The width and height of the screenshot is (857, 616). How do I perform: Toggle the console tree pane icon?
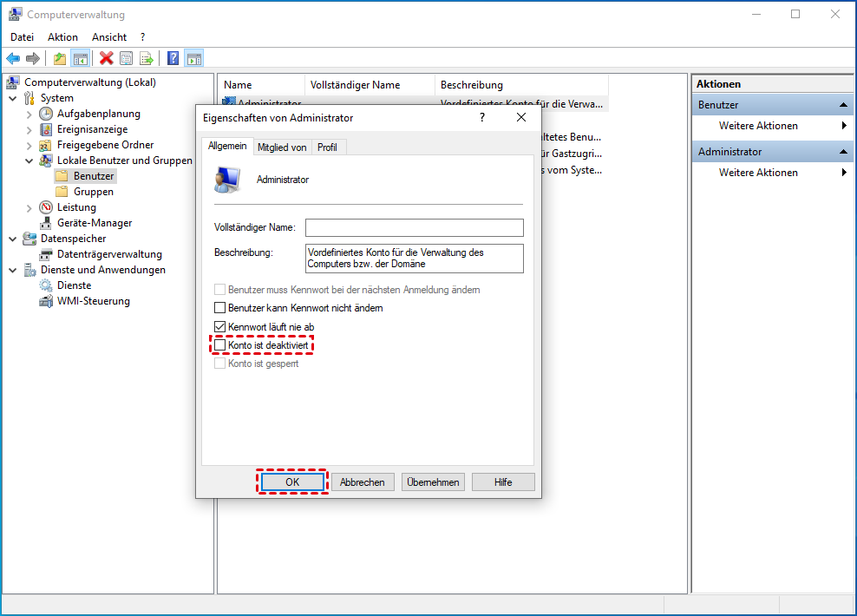pos(81,58)
